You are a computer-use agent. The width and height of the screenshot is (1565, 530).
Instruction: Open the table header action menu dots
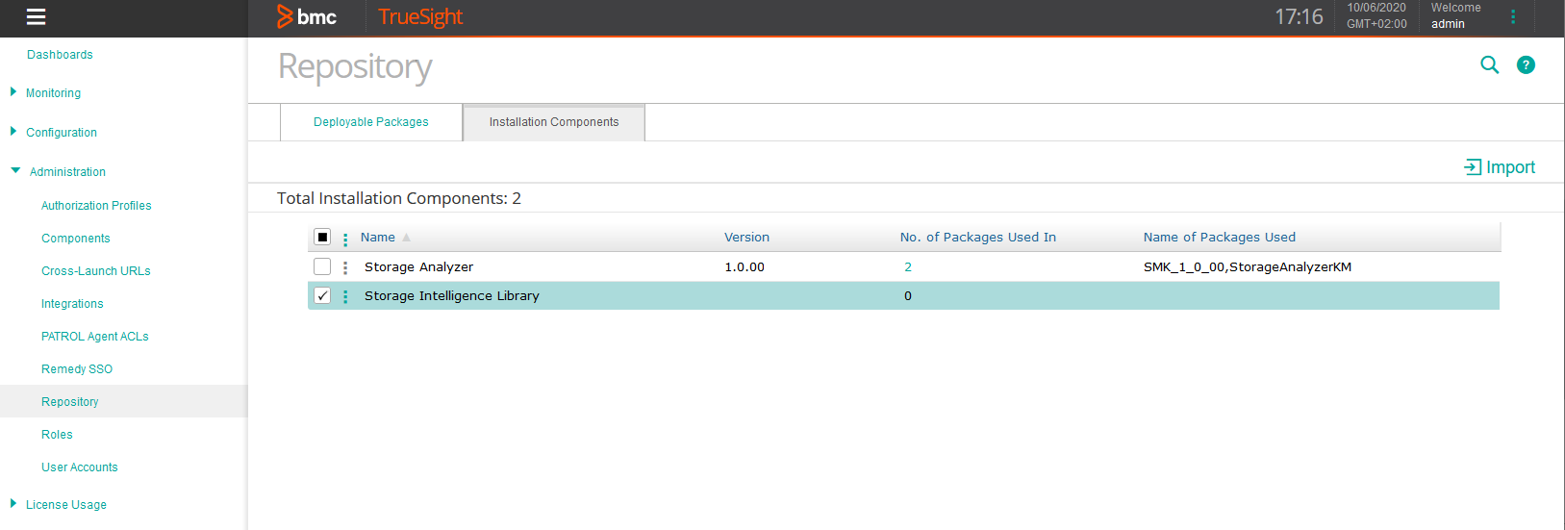345,239
